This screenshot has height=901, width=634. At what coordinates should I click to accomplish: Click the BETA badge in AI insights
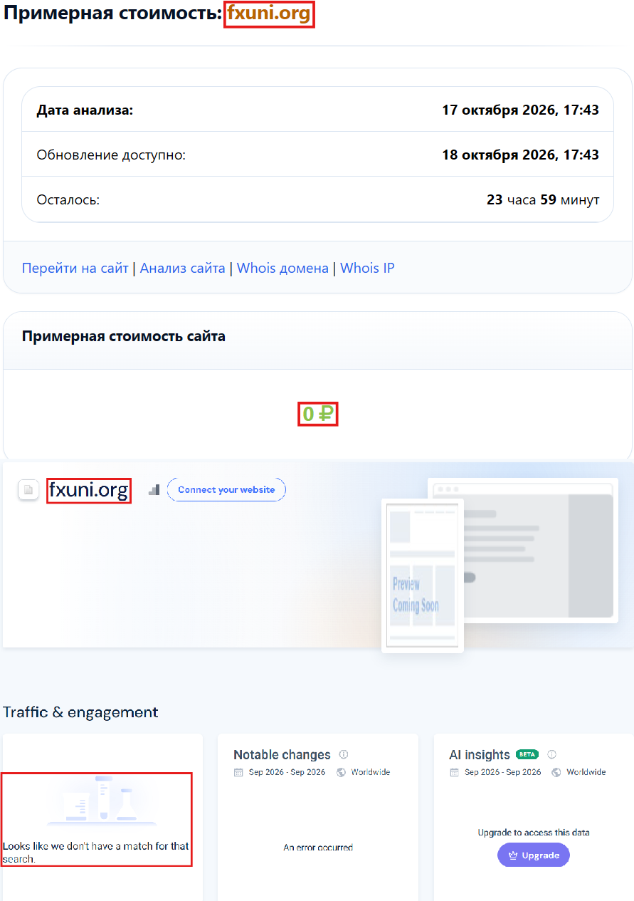pyautogui.click(x=527, y=754)
